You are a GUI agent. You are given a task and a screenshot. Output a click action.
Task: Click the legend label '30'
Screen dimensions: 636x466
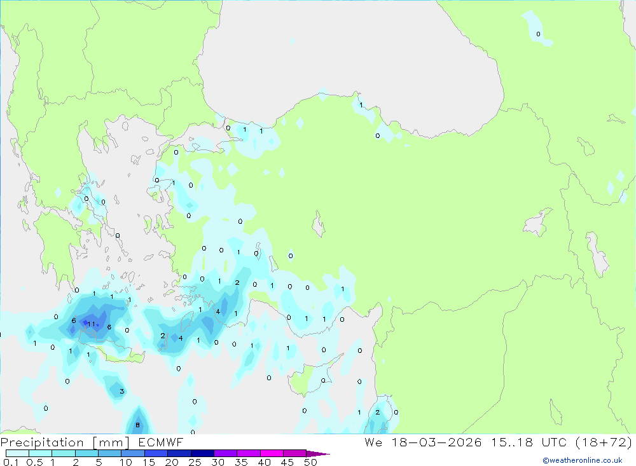click(x=218, y=462)
